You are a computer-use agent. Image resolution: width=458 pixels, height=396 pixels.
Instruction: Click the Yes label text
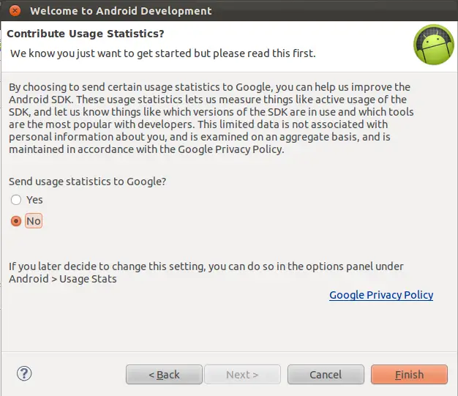[34, 200]
